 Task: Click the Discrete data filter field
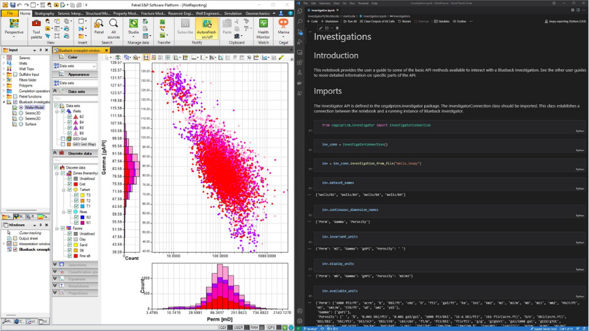click(75, 160)
